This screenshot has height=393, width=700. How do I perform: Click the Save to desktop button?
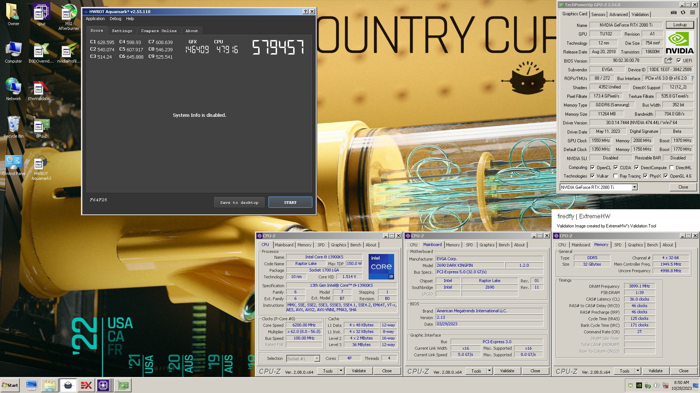(x=239, y=202)
